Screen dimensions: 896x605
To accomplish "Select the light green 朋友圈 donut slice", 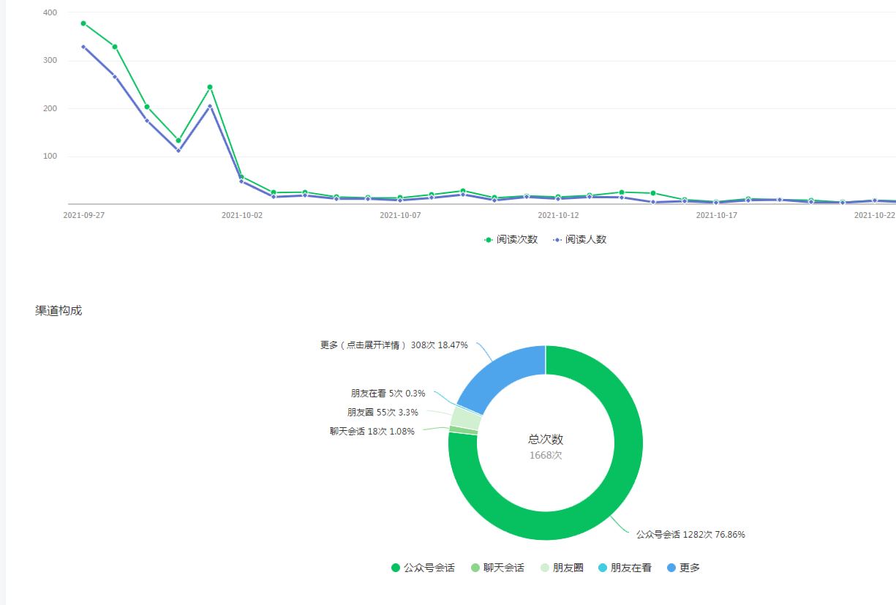I will click(x=465, y=419).
